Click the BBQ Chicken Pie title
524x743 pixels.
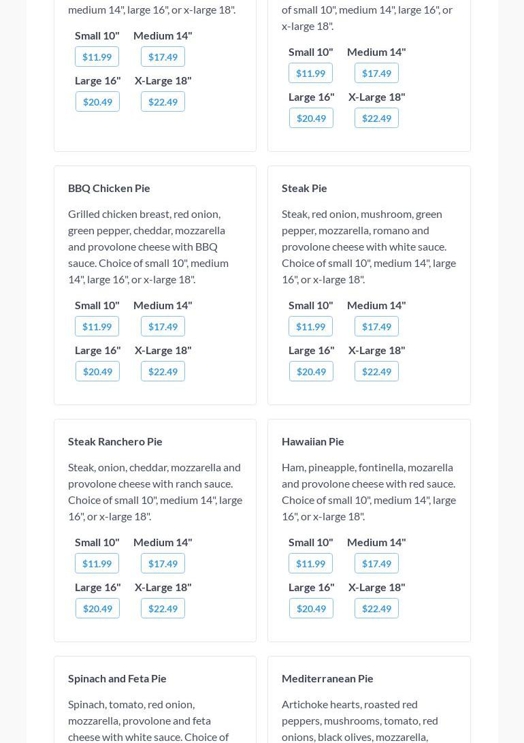[109, 188]
